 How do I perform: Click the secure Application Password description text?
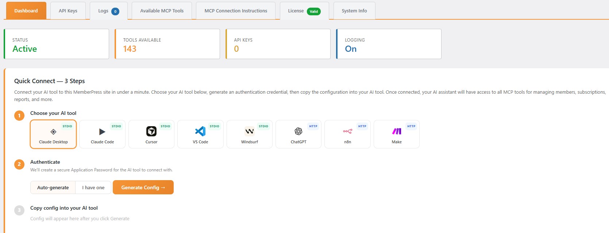coord(101,170)
